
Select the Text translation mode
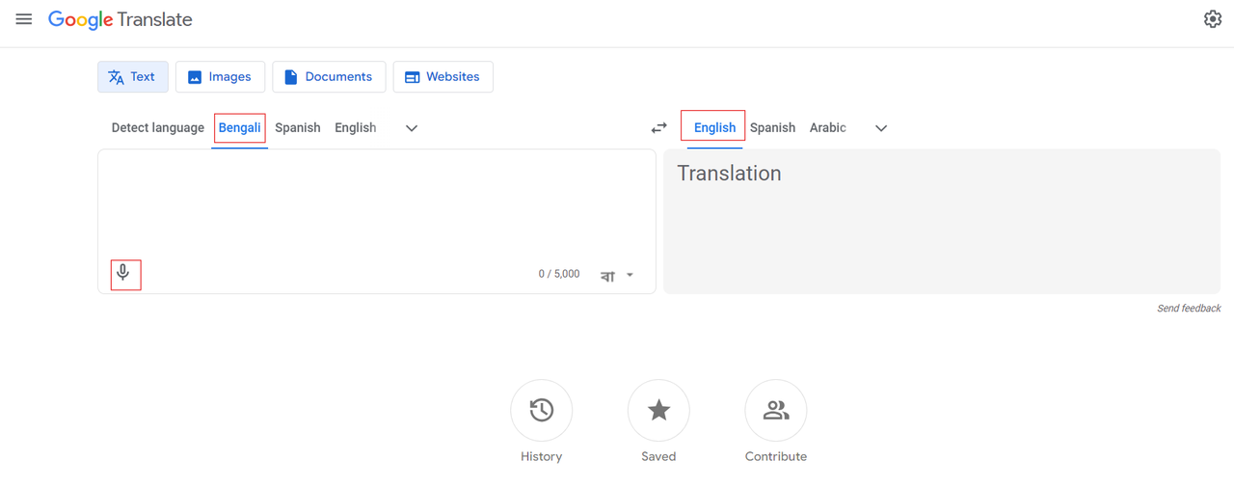[133, 77]
